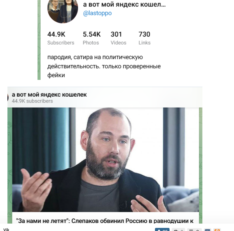The image size is (234, 231).
Task: Click the green Telegram background strip beside the post
Action: coord(10,166)
